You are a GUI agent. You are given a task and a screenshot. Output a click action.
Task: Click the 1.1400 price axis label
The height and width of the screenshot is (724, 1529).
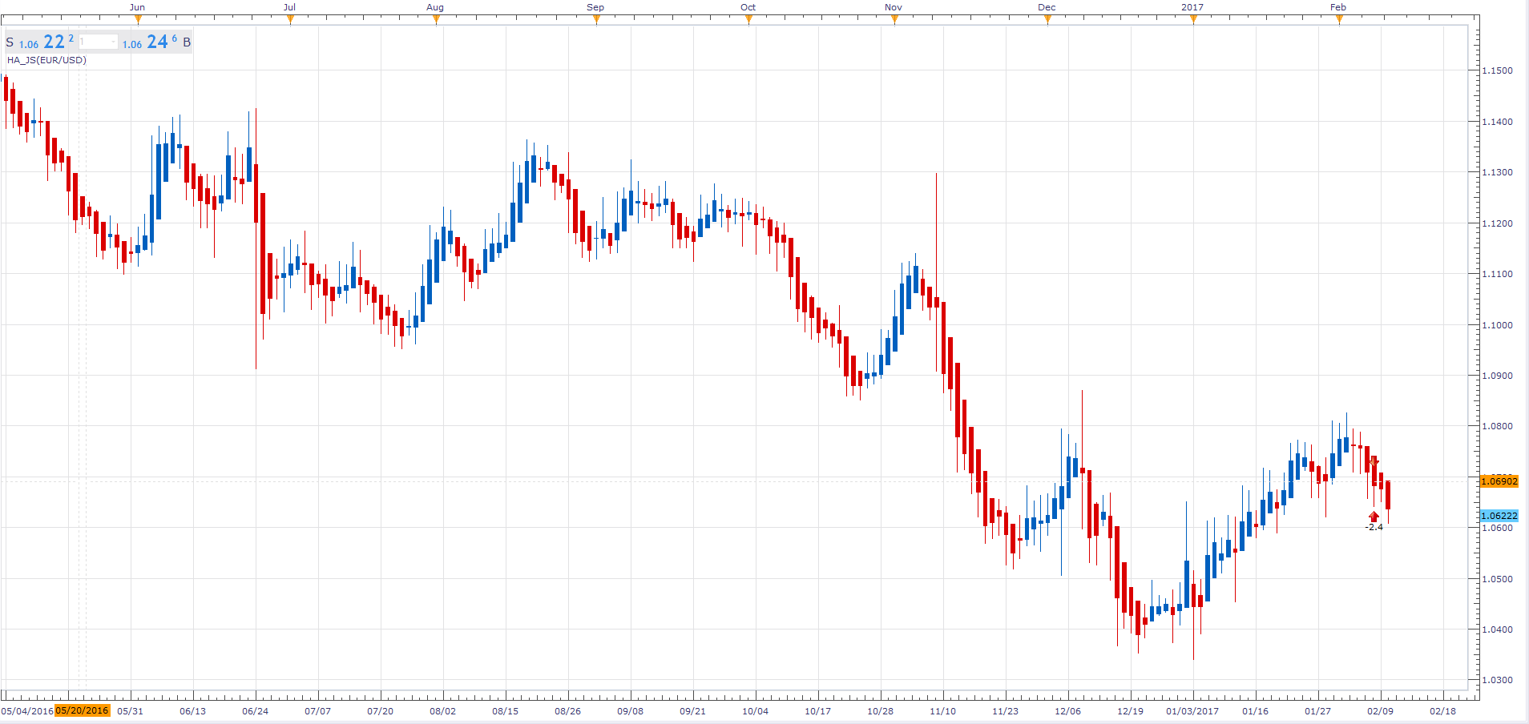coord(1498,122)
